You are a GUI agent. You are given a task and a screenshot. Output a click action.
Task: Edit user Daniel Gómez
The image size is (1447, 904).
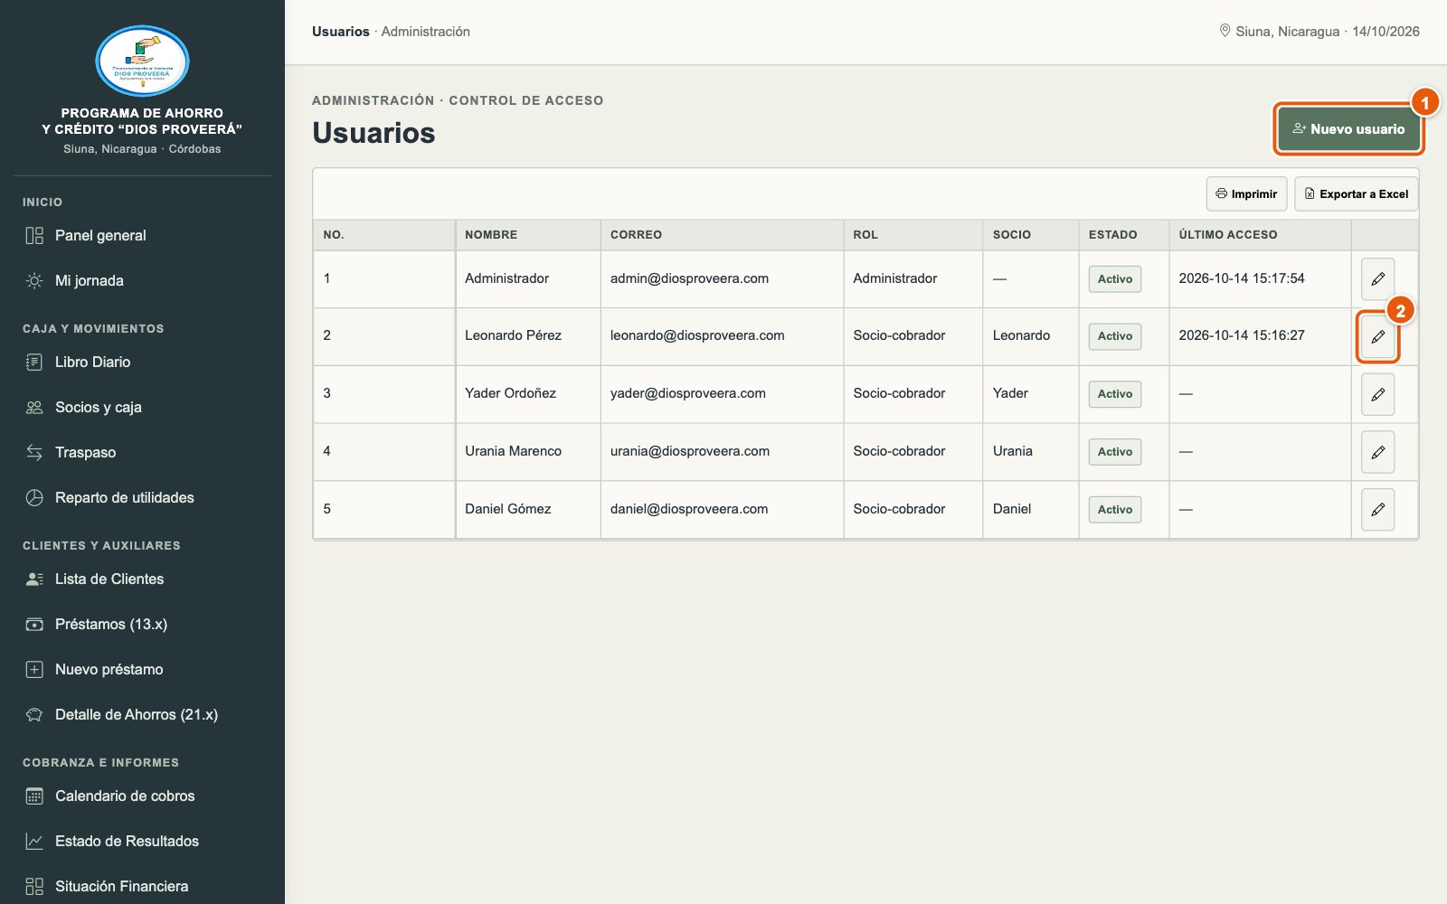pyautogui.click(x=1377, y=510)
